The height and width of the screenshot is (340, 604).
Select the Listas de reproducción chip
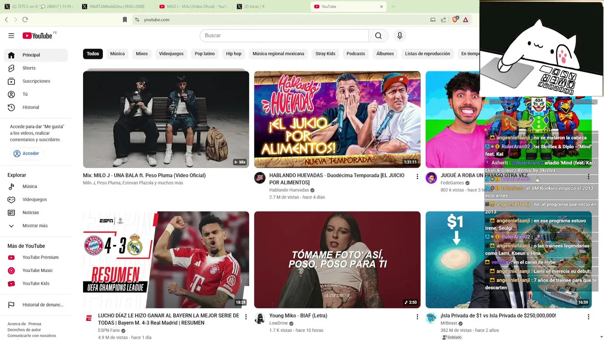point(428,54)
